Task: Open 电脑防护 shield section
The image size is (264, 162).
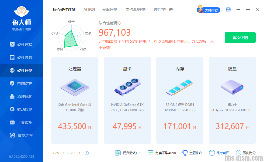Action: pos(22,83)
